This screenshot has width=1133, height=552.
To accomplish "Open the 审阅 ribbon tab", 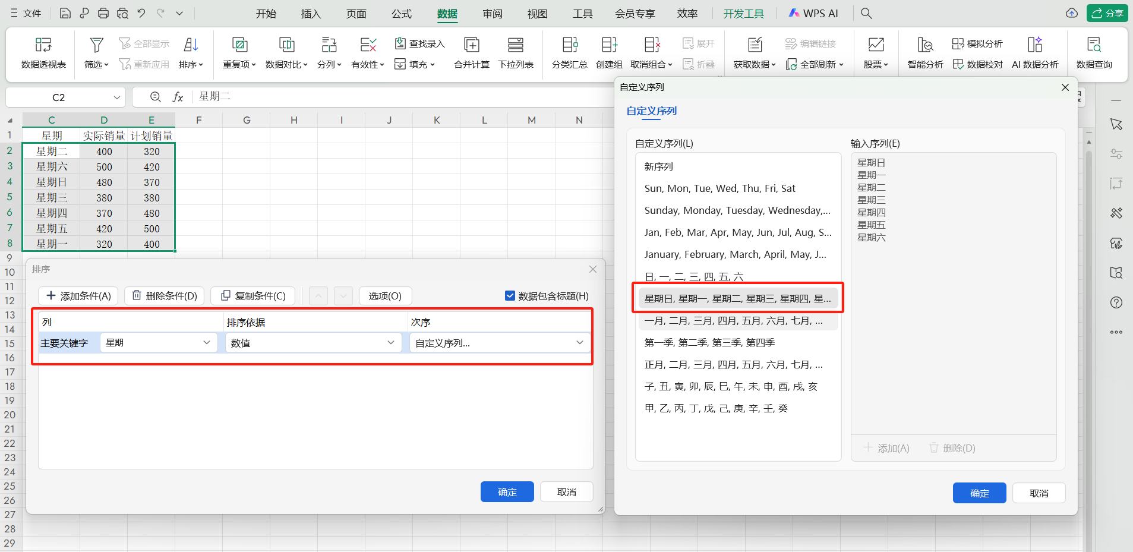I will click(493, 14).
